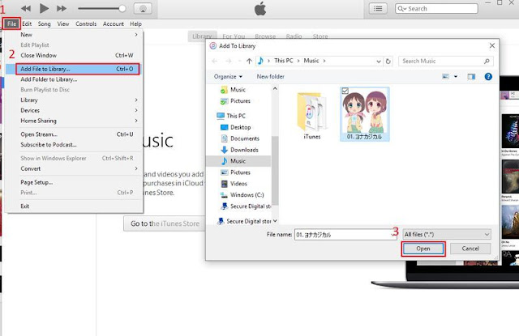Toggle the preview pane icon
The width and height of the screenshot is (519, 336).
[x=471, y=77]
